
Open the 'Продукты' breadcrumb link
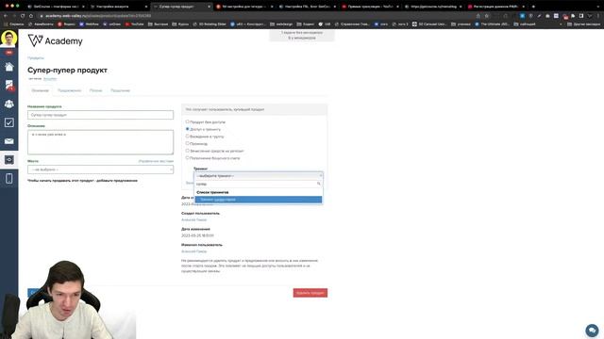pos(36,58)
